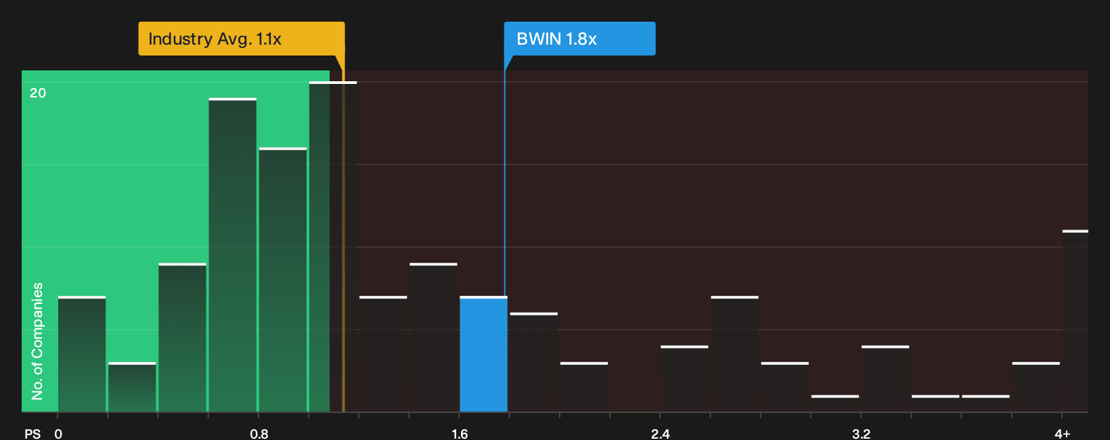
Task: Click the 0.8 axis label
Action: (x=259, y=434)
